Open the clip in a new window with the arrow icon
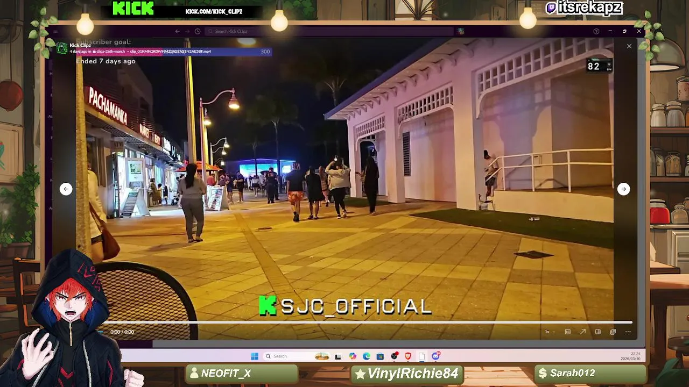 point(582,332)
